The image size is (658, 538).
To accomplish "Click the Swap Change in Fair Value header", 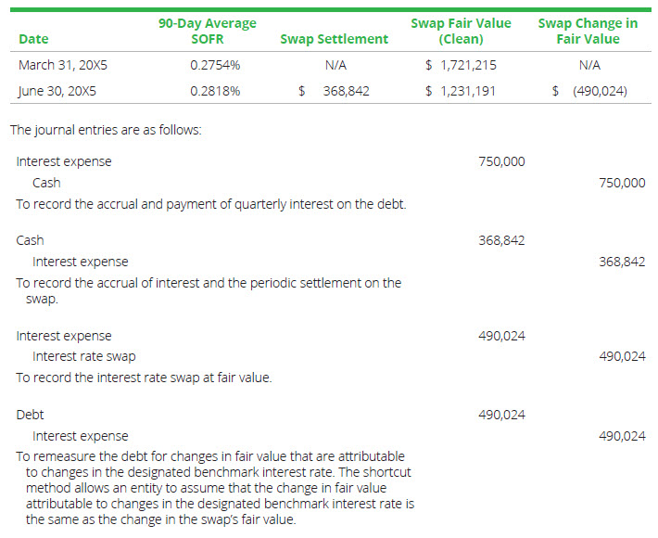I will (x=588, y=31).
